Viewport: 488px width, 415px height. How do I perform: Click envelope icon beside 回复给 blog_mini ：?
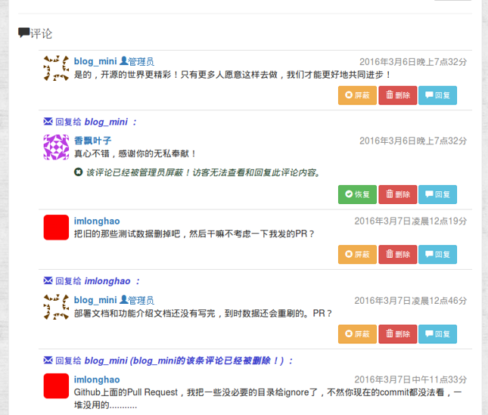(x=48, y=121)
